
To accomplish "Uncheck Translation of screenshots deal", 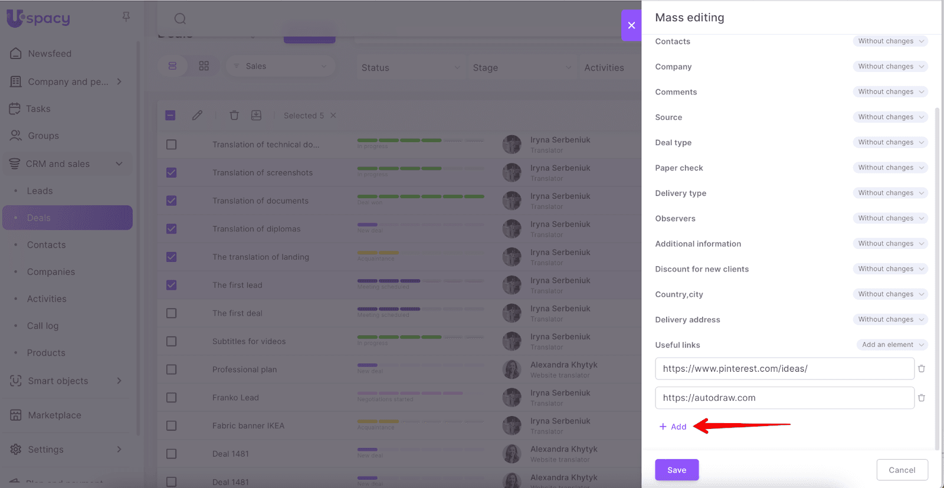I will (172, 173).
